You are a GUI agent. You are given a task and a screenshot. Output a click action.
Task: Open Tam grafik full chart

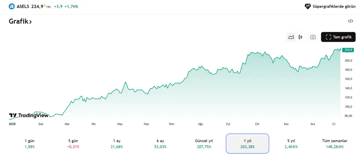pyautogui.click(x=338, y=37)
